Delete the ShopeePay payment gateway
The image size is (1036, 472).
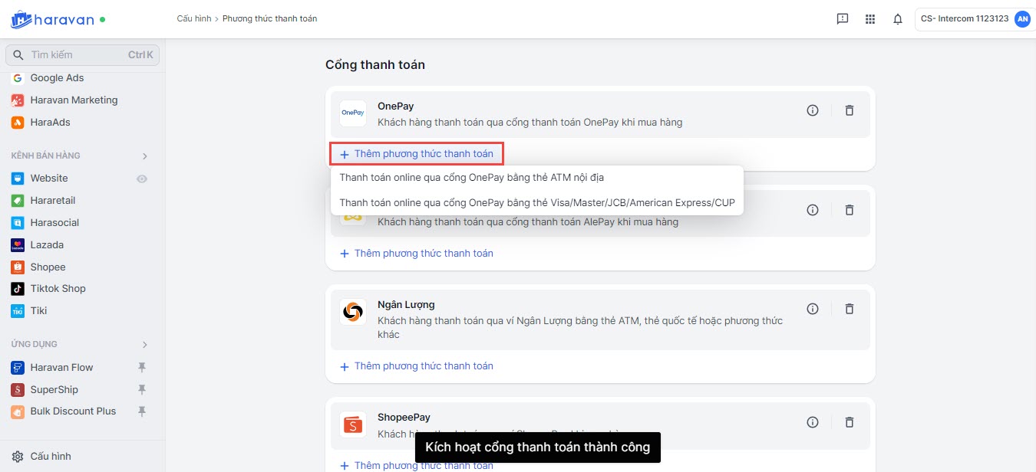coord(850,422)
